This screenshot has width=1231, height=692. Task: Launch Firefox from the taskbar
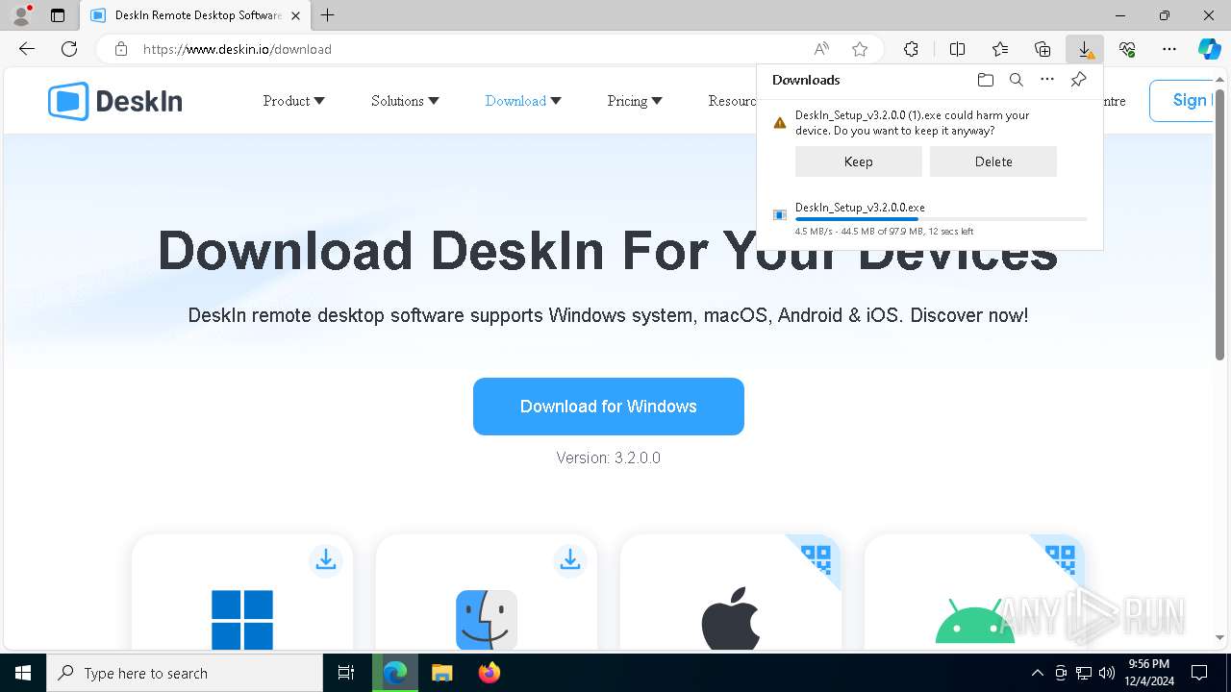(490, 673)
